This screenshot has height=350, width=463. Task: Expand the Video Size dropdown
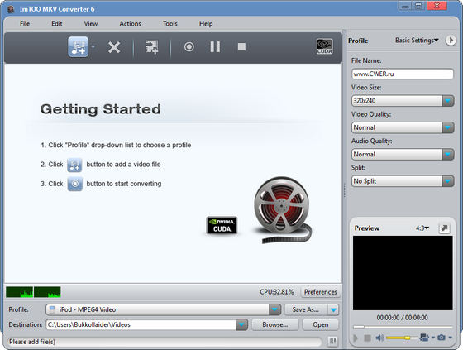[448, 101]
